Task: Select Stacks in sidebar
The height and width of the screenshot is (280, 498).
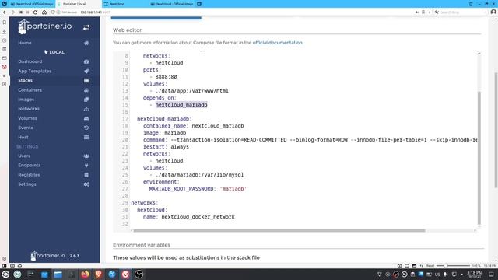Action: (26, 81)
